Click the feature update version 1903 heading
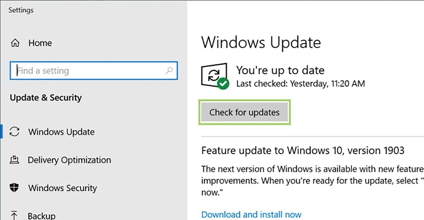The image size is (424, 220). (303, 150)
